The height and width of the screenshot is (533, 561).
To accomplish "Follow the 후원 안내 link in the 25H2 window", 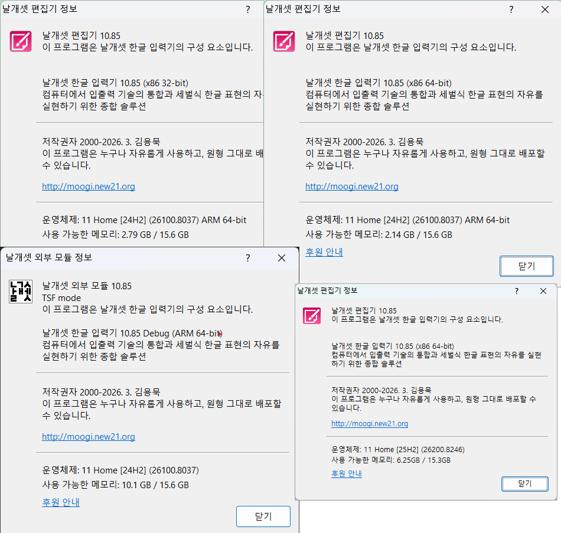I will coord(347,473).
